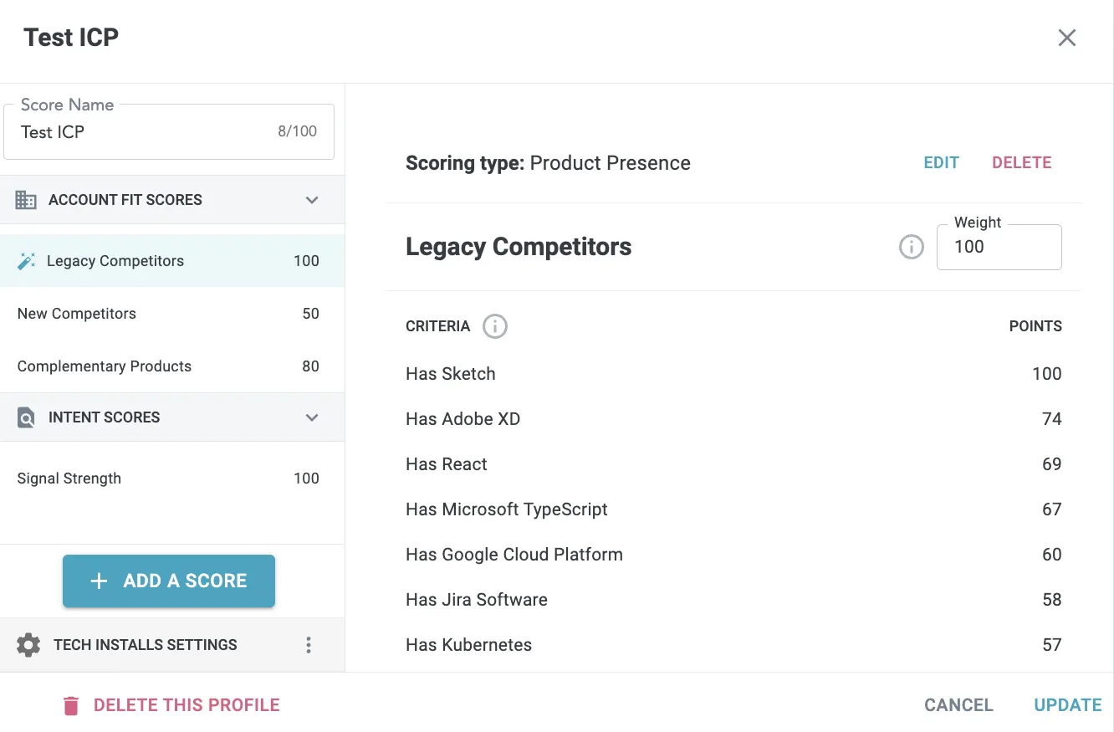Click the Legacy Competitors heading in main panel
This screenshot has height=732, width=1114.
519,247
